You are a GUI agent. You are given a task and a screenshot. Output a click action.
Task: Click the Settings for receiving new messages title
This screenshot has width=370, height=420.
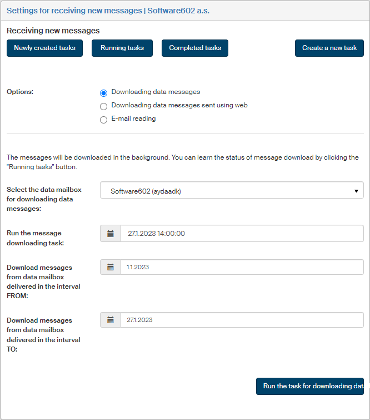(108, 11)
